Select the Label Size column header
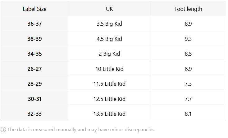This screenshot has width=228, height=138. [x=34, y=9]
